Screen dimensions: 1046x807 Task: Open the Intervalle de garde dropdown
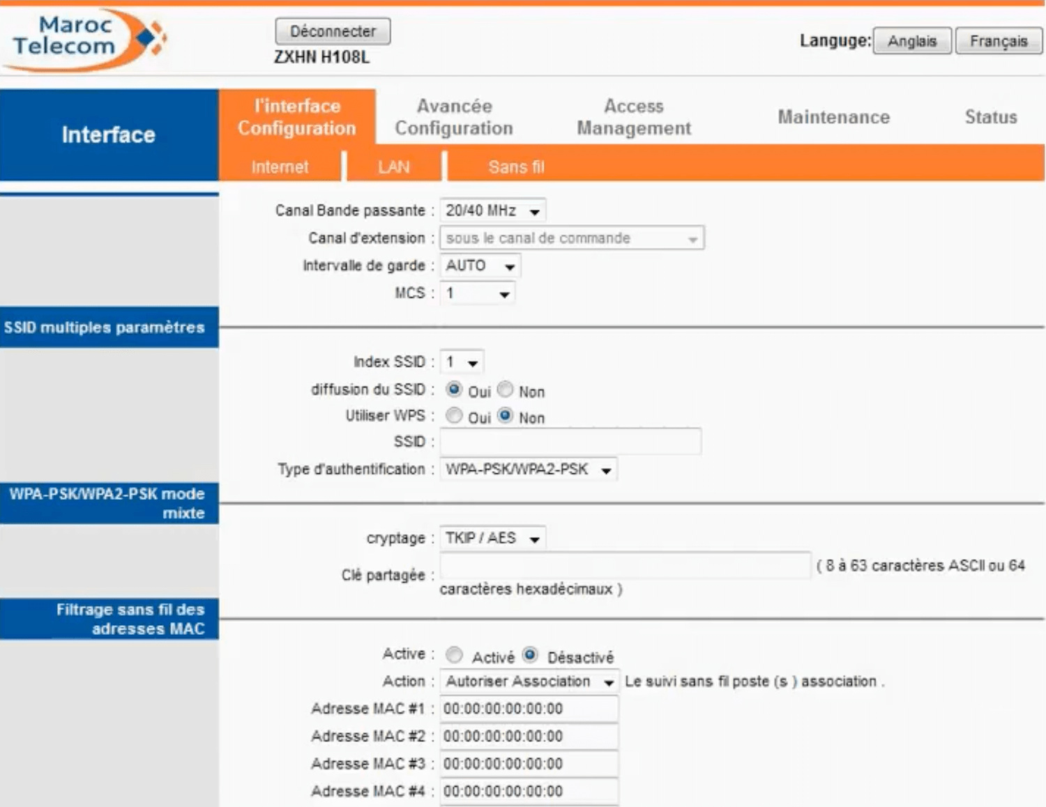pos(480,266)
